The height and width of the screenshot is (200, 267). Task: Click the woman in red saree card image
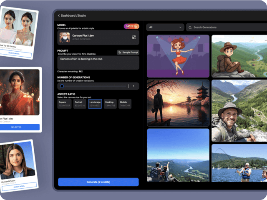(20, 92)
